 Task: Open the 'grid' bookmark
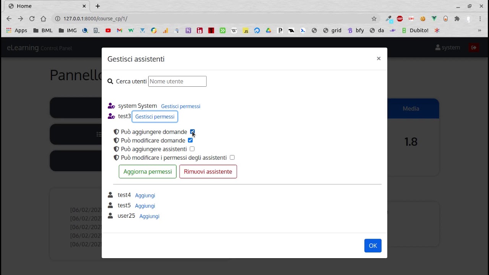(332, 31)
